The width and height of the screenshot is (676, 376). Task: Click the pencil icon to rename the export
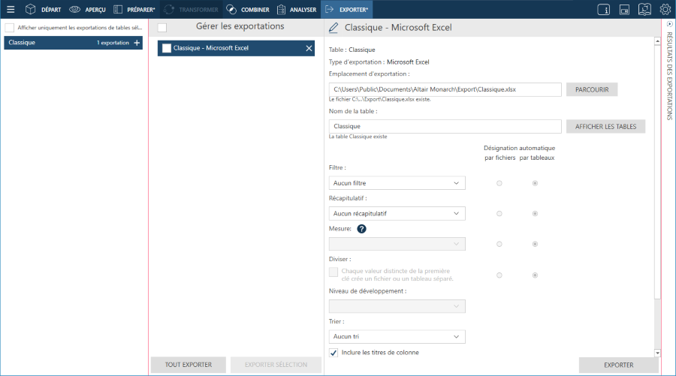pyautogui.click(x=333, y=28)
